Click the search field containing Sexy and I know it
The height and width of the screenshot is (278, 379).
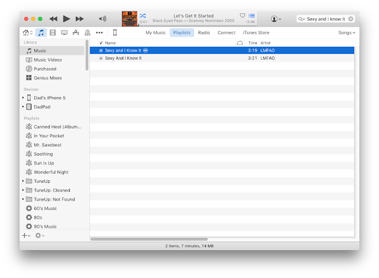[x=325, y=19]
